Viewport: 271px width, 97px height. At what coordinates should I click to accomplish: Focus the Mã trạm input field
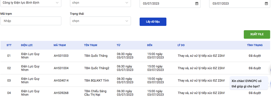[31, 21]
